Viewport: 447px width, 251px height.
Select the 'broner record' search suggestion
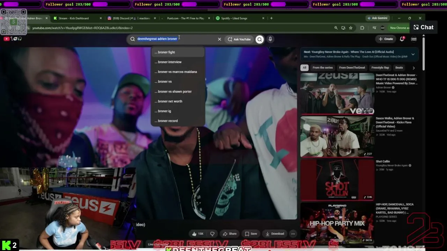tap(178, 121)
